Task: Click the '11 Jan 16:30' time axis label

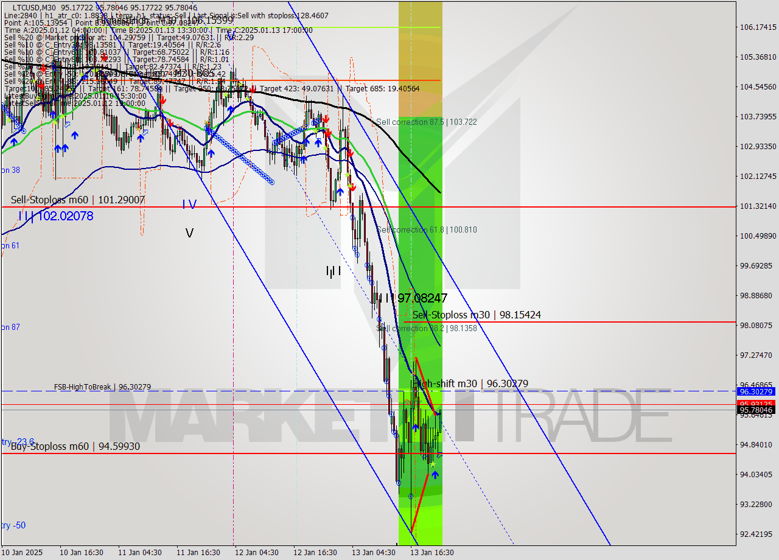Action: (198, 553)
